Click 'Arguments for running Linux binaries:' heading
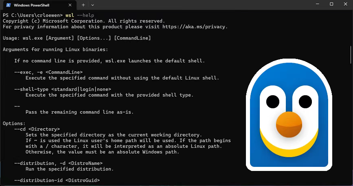The image size is (353, 186). (x=55, y=50)
